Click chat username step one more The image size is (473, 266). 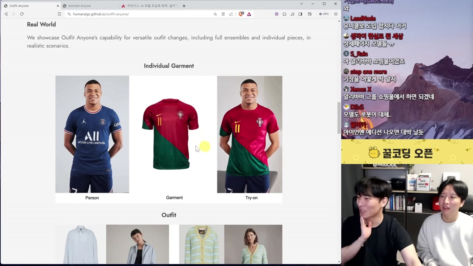[x=368, y=72]
